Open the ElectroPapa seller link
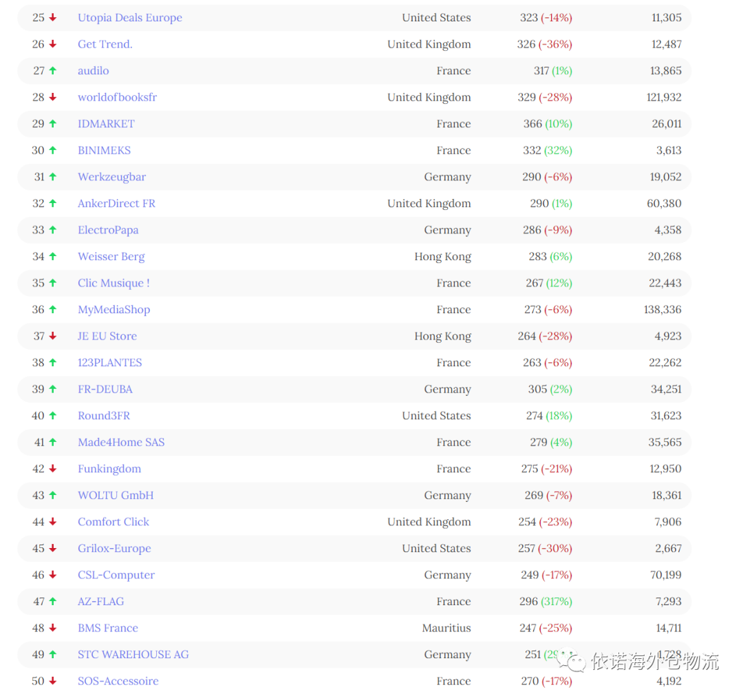 coord(108,231)
